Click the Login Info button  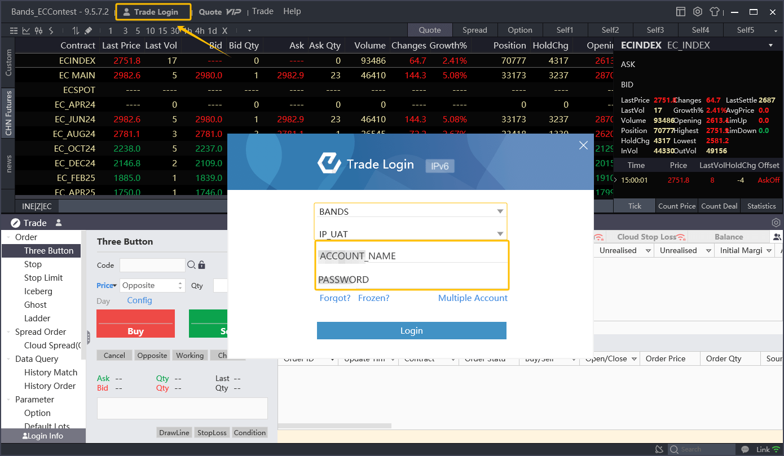pos(43,436)
